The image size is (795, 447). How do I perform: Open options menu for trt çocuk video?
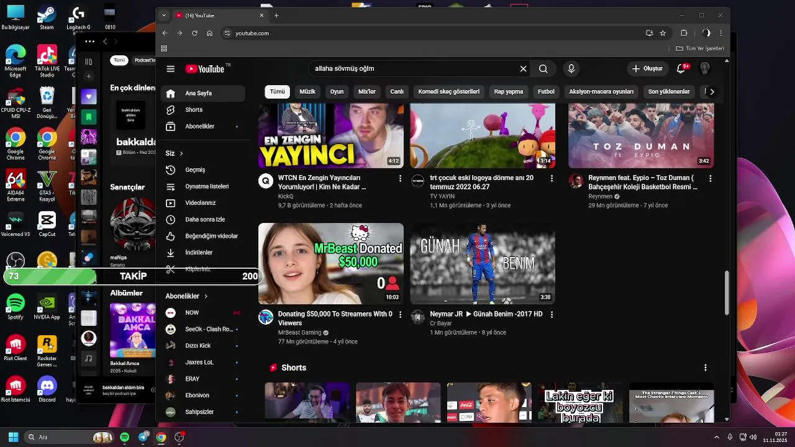tap(552, 178)
